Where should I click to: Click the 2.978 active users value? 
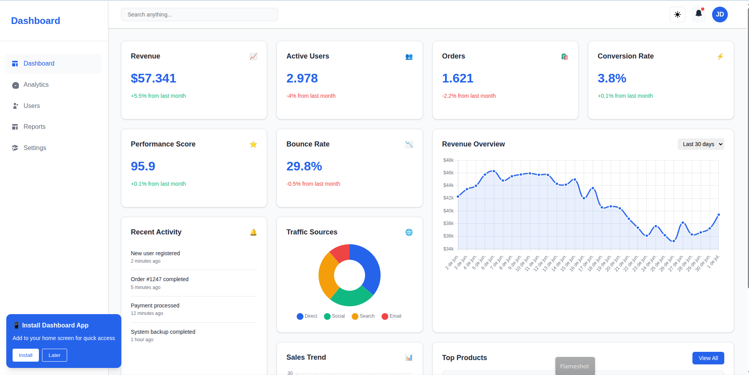coord(302,78)
